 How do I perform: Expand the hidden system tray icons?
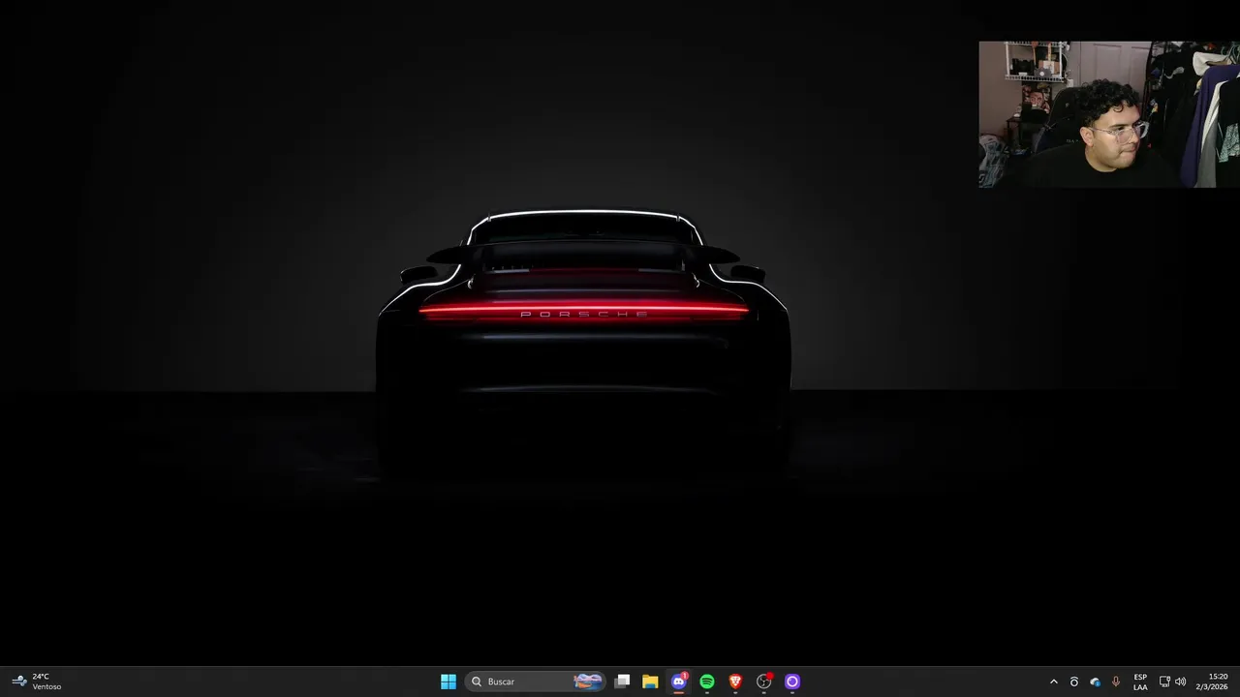[1054, 682]
